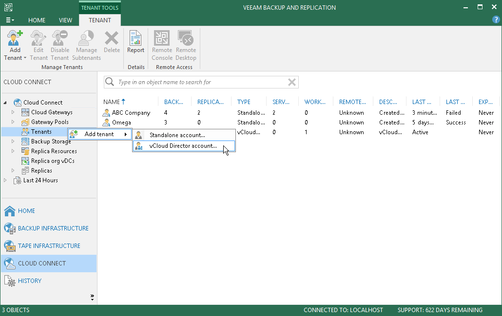Select Add tenant context menu item

99,134
